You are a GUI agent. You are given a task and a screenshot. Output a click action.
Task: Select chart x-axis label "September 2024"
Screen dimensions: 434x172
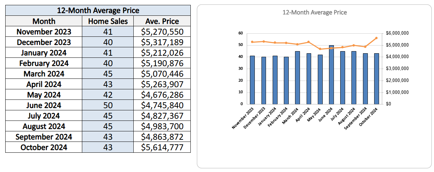356,118
